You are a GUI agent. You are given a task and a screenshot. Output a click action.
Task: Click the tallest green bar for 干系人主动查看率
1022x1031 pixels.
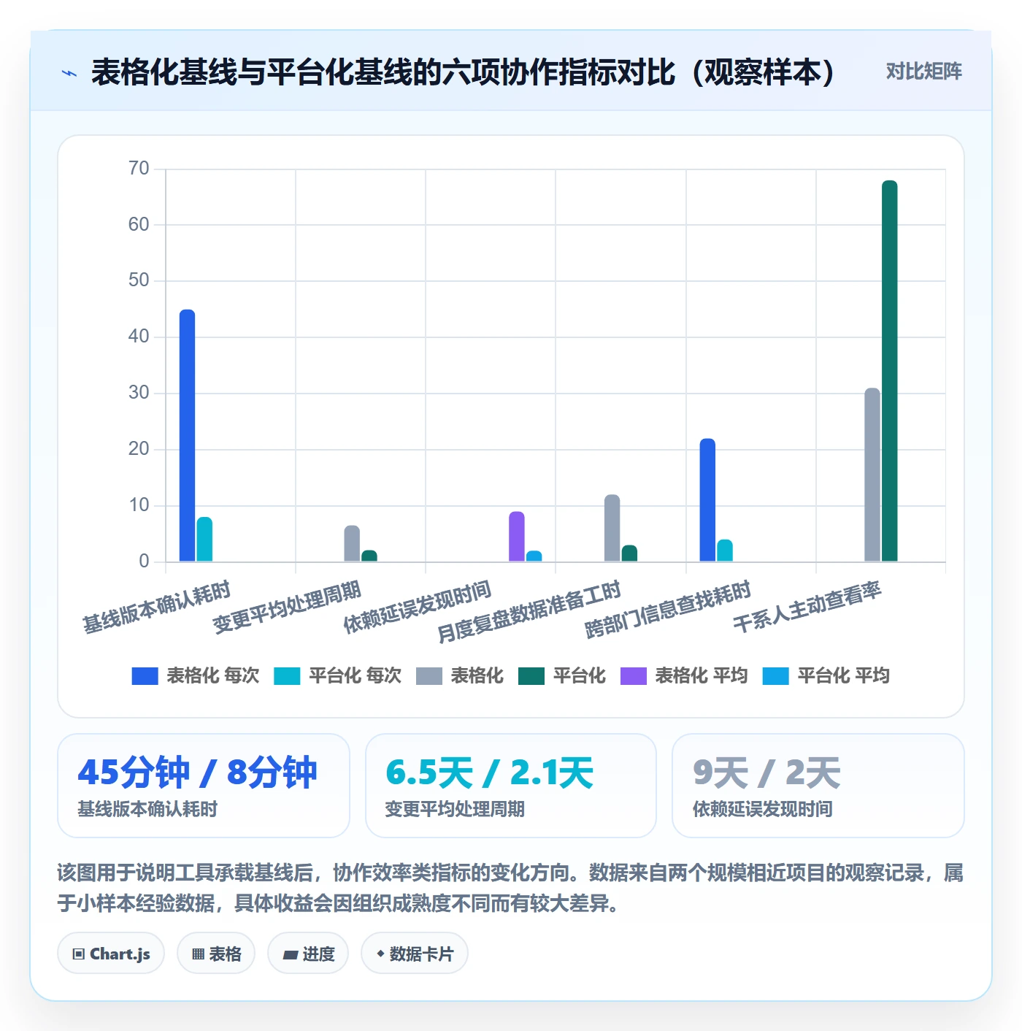890,371
